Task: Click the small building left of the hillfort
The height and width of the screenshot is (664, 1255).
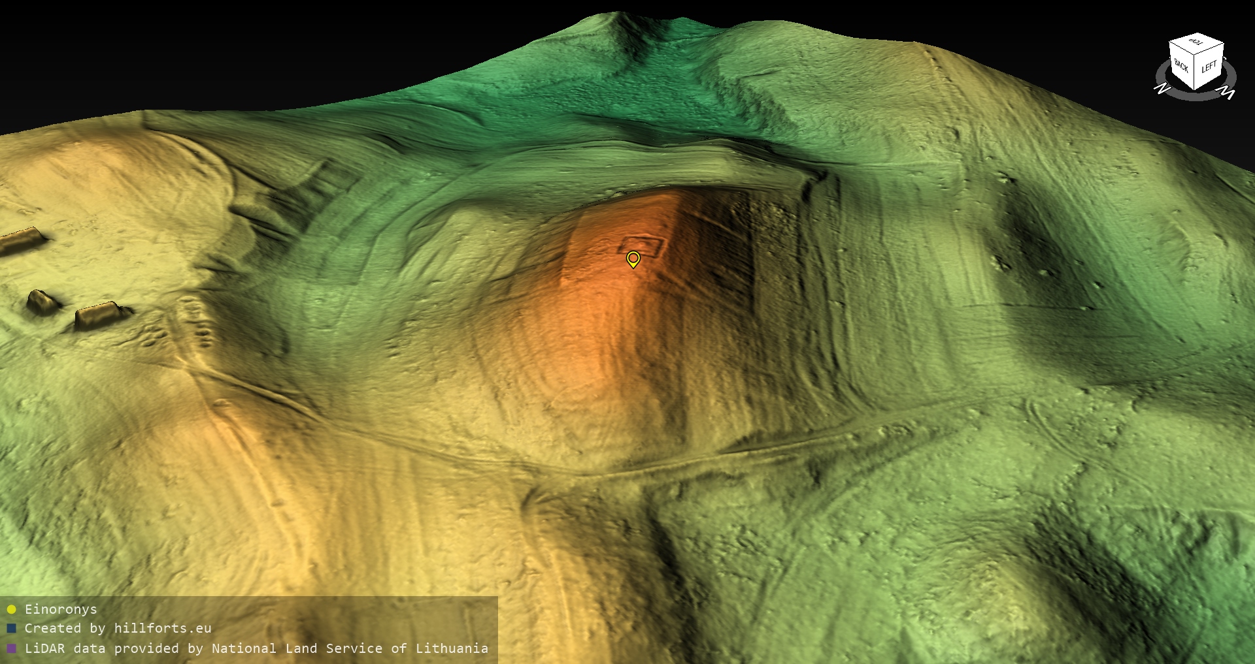Action: [x=43, y=302]
